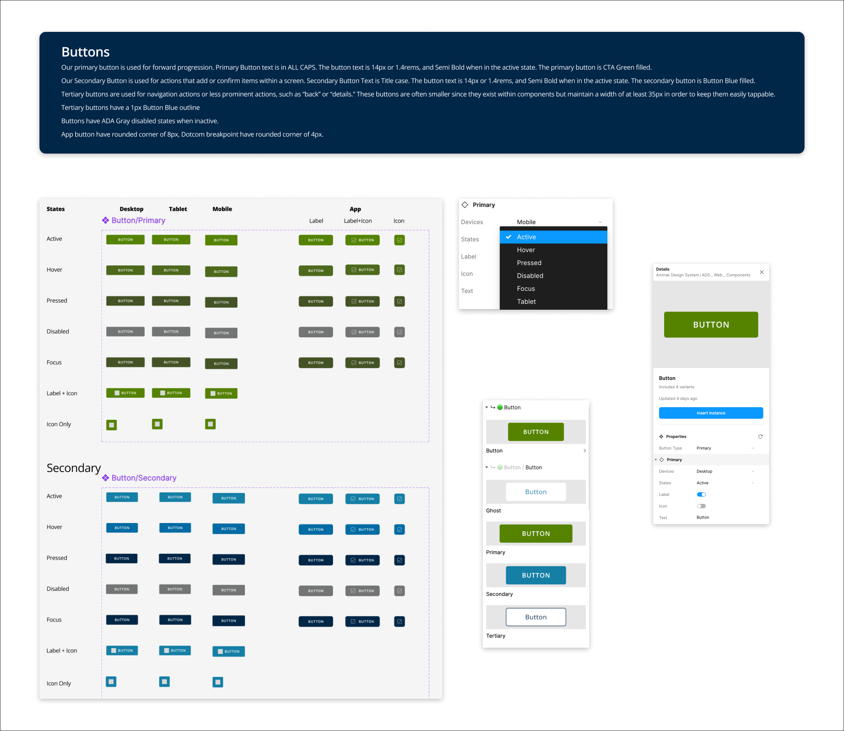844x731 pixels.
Task: Click the green Button status dot
Action: click(500, 407)
